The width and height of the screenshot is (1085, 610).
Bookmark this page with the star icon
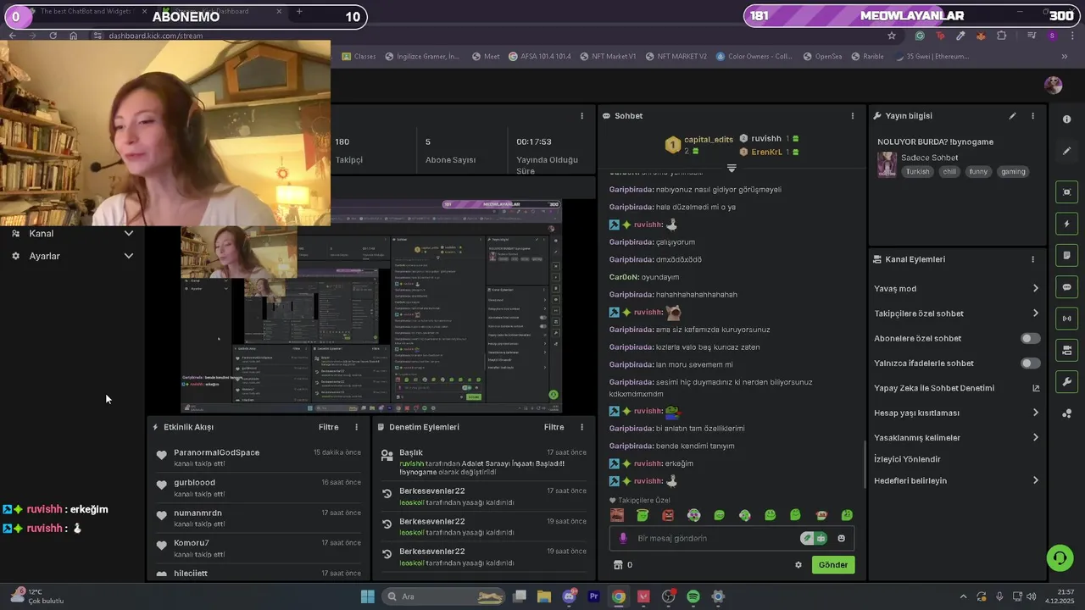pos(892,36)
